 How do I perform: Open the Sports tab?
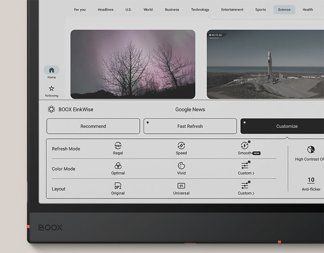click(x=260, y=9)
